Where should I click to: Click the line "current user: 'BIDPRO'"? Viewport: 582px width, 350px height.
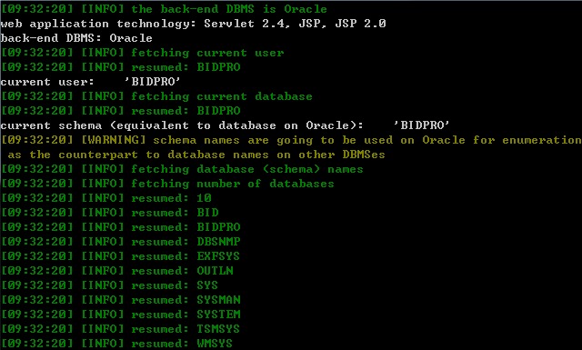pos(90,82)
